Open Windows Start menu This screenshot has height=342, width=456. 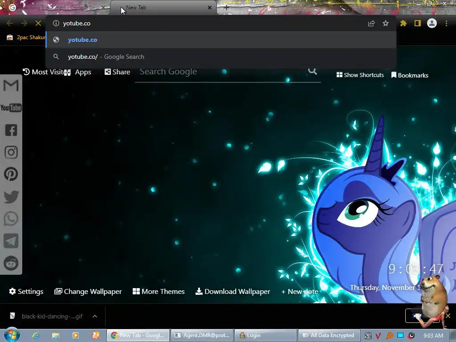(12, 335)
